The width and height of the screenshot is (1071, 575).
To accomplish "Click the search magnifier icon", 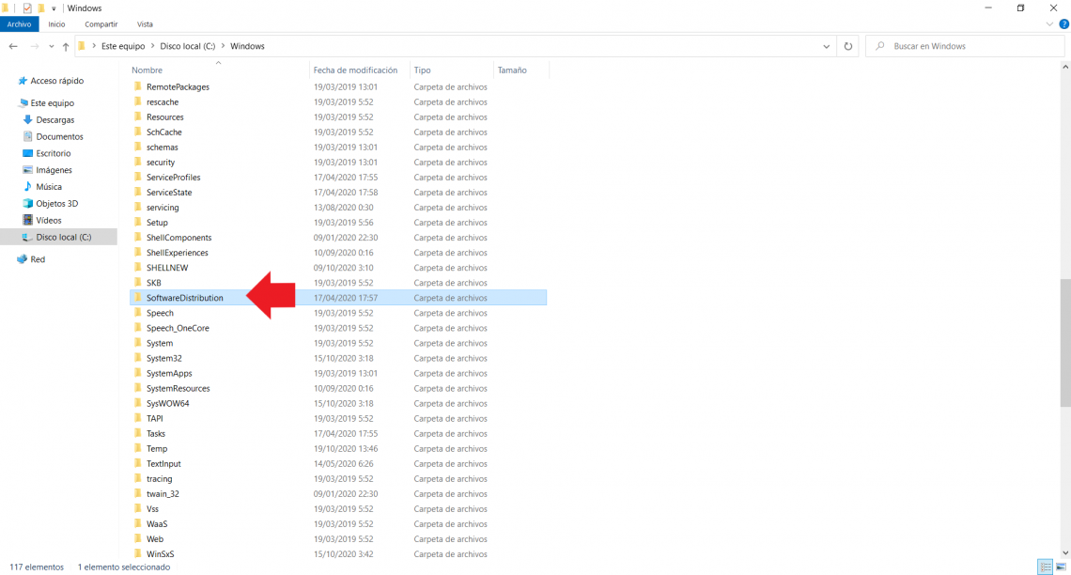I will pos(879,45).
